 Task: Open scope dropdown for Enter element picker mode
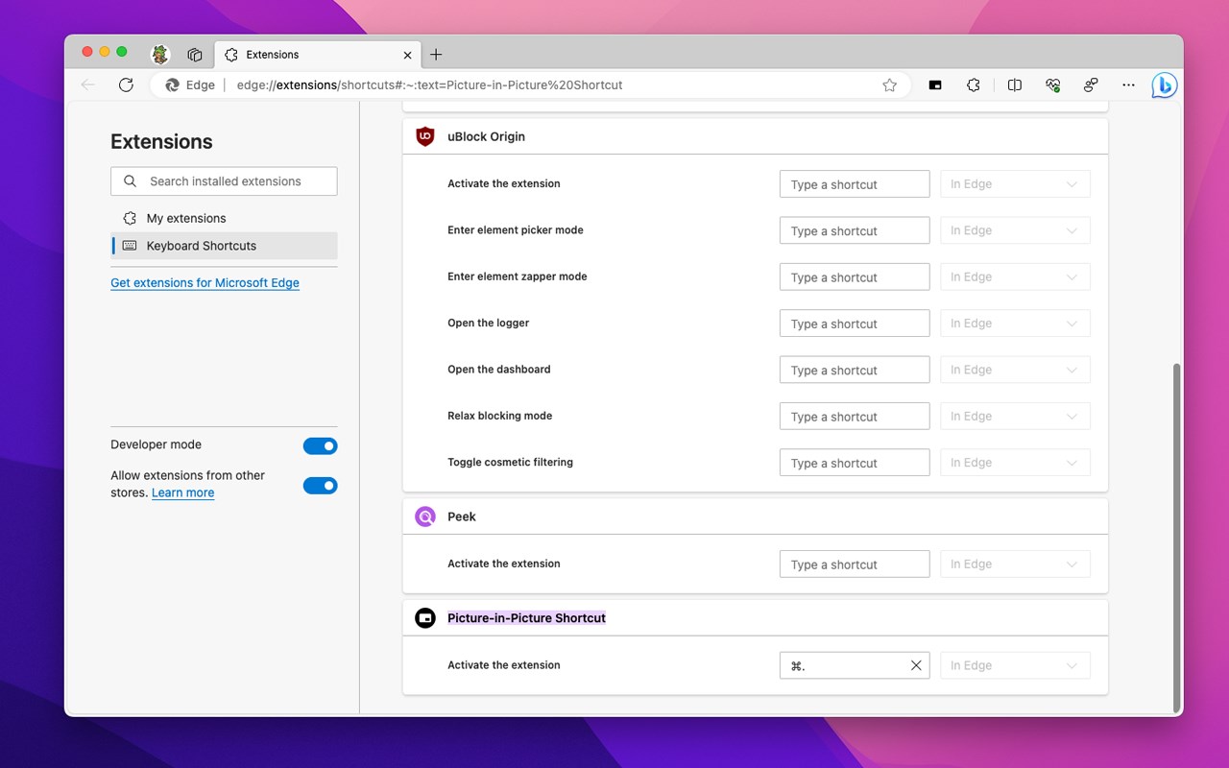click(x=1015, y=230)
